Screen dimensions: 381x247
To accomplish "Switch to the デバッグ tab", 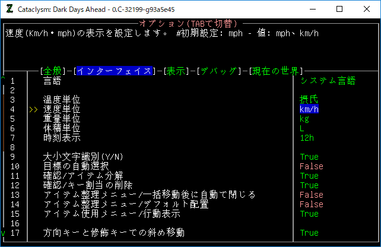I will click(219, 71).
